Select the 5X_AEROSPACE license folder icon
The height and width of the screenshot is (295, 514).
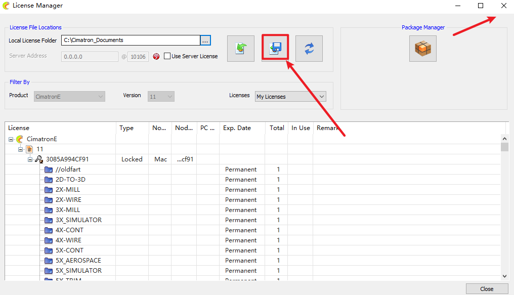49,261
